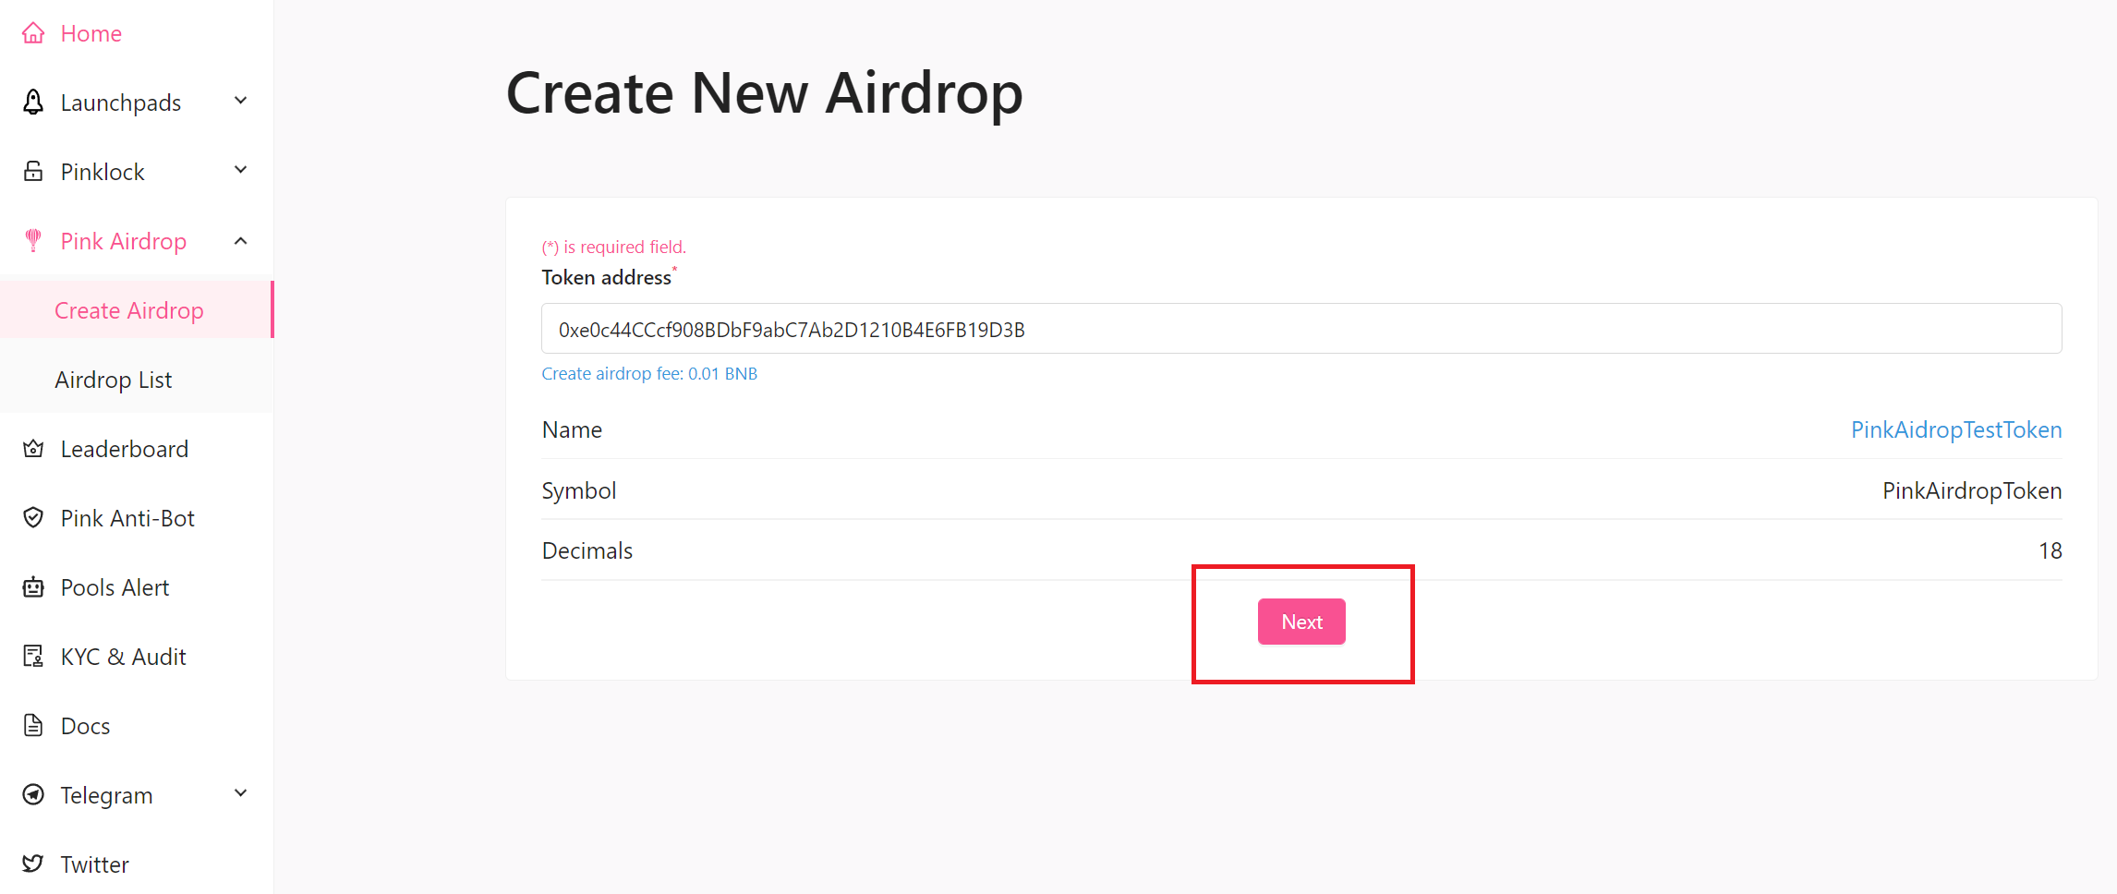Click the Docs document icon

point(32,725)
